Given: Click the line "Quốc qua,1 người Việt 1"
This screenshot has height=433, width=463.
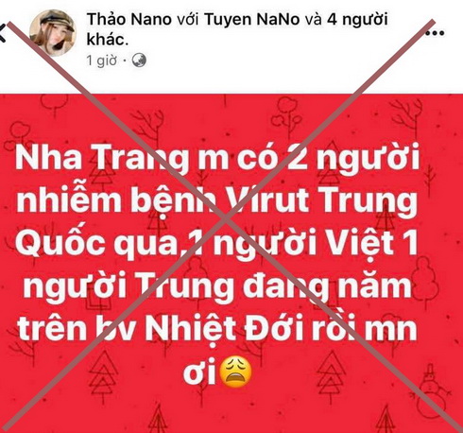Looking at the screenshot, I should (216, 244).
